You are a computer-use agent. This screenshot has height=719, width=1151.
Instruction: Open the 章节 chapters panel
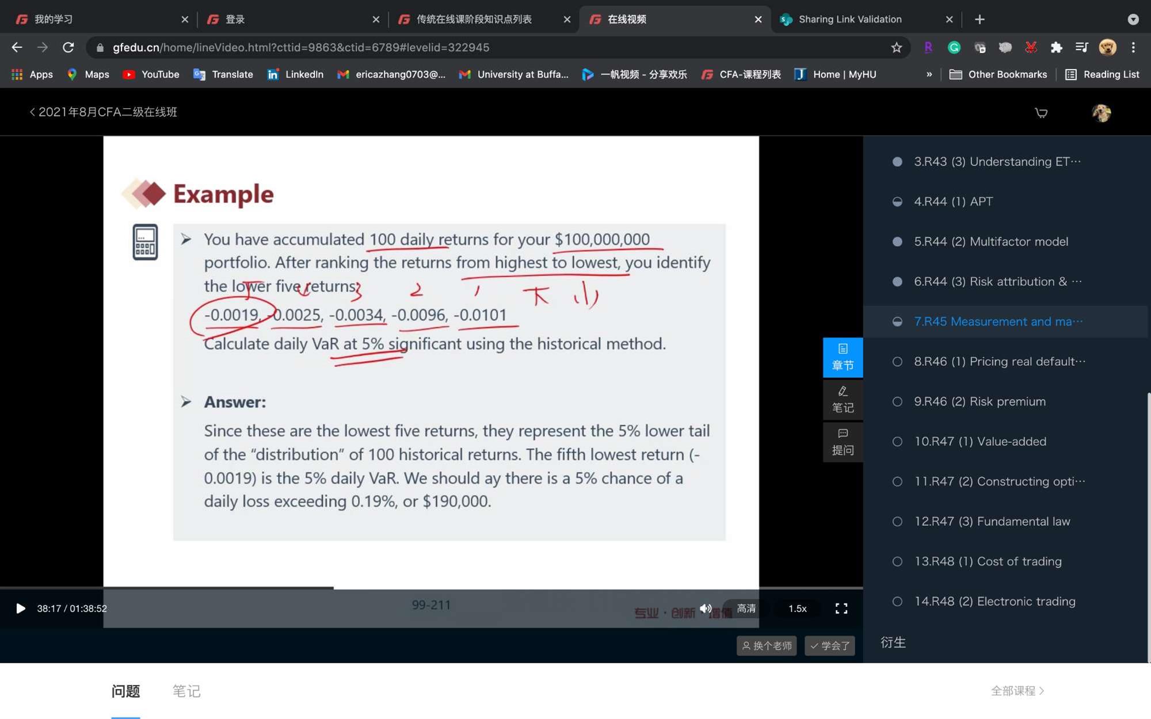tap(843, 357)
